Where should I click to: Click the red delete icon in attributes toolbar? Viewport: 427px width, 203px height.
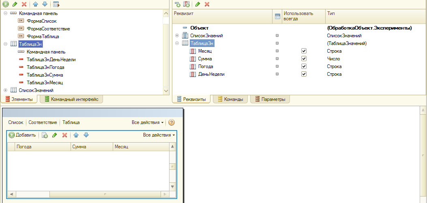(x=207, y=4)
